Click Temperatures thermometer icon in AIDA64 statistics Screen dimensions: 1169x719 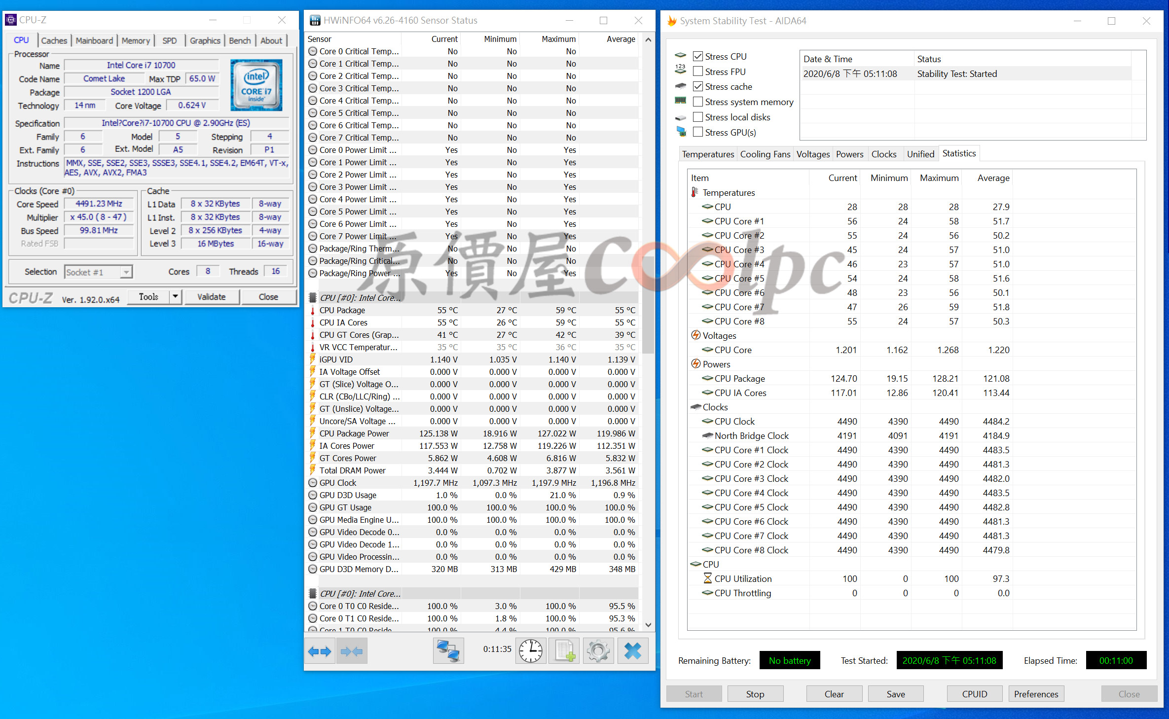(694, 192)
